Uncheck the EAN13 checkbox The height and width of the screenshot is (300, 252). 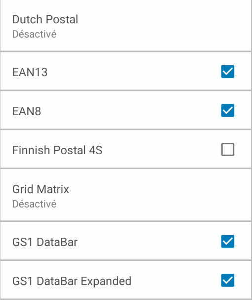(228, 72)
